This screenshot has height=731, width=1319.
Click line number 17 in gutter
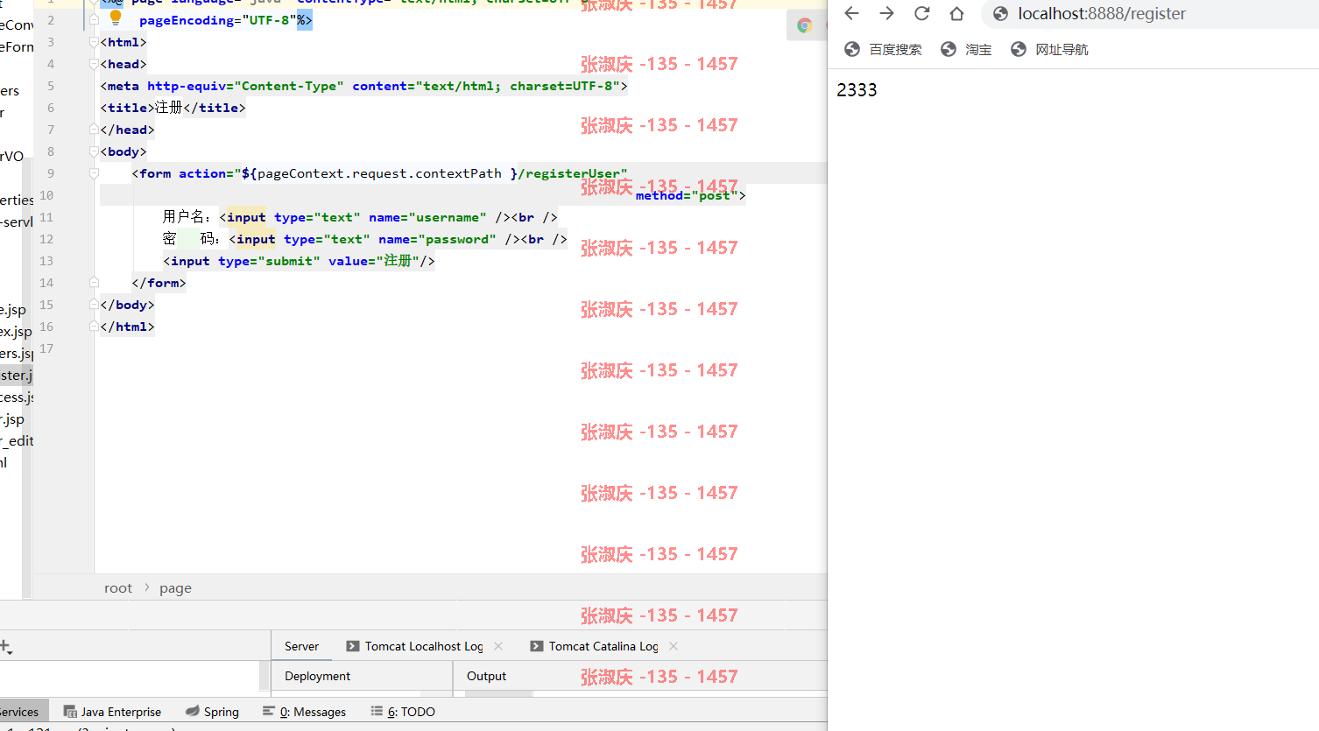[46, 348]
